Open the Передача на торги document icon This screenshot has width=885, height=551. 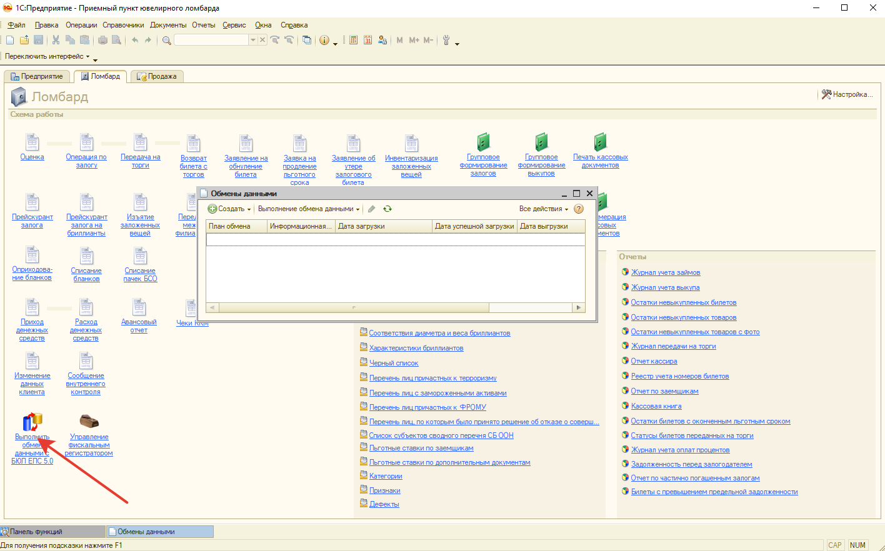141,142
